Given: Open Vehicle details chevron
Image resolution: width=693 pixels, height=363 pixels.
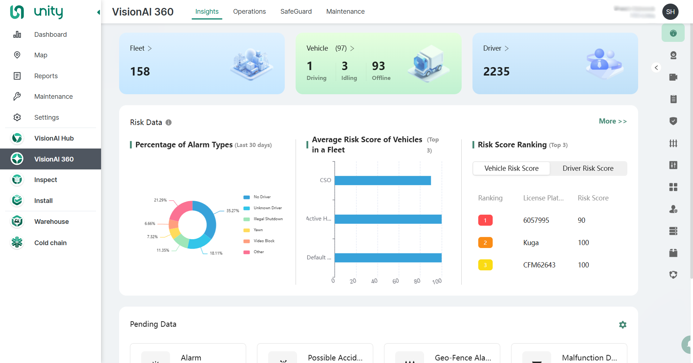Looking at the screenshot, I should click(352, 48).
